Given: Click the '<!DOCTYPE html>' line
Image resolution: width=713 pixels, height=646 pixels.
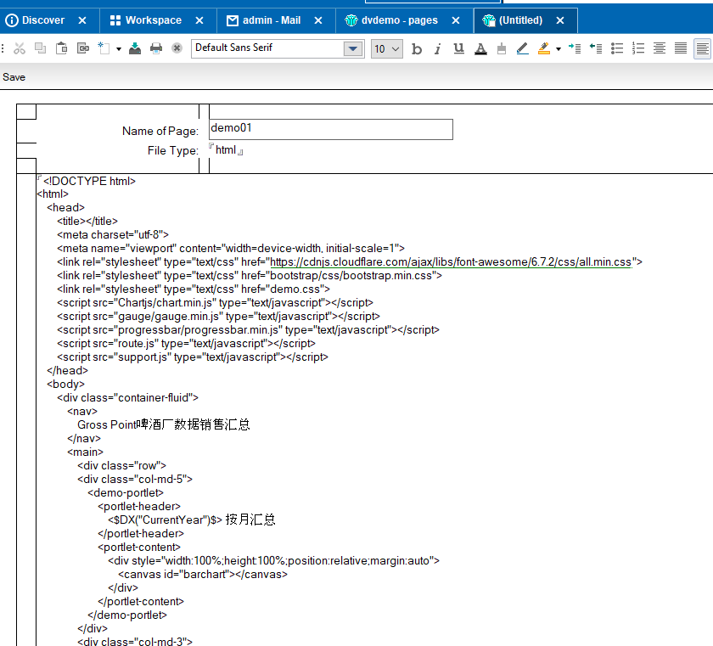Looking at the screenshot, I should (89, 182).
